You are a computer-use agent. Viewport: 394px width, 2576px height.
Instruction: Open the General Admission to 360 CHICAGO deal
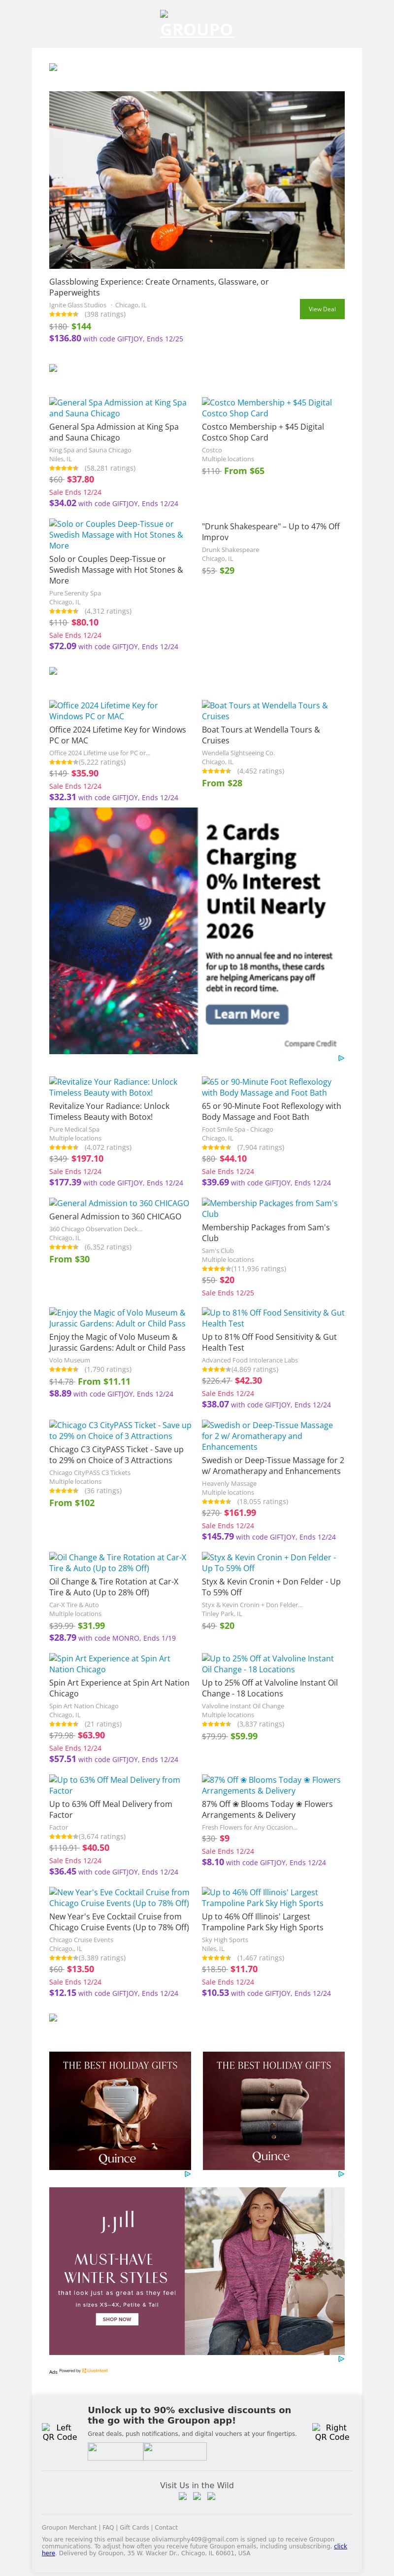(115, 1216)
